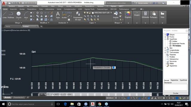Open the status bar customization menu icon

coord(188,98)
